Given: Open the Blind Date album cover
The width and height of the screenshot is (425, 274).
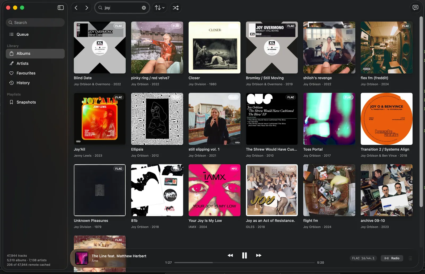Looking at the screenshot, I should click(x=100, y=48).
